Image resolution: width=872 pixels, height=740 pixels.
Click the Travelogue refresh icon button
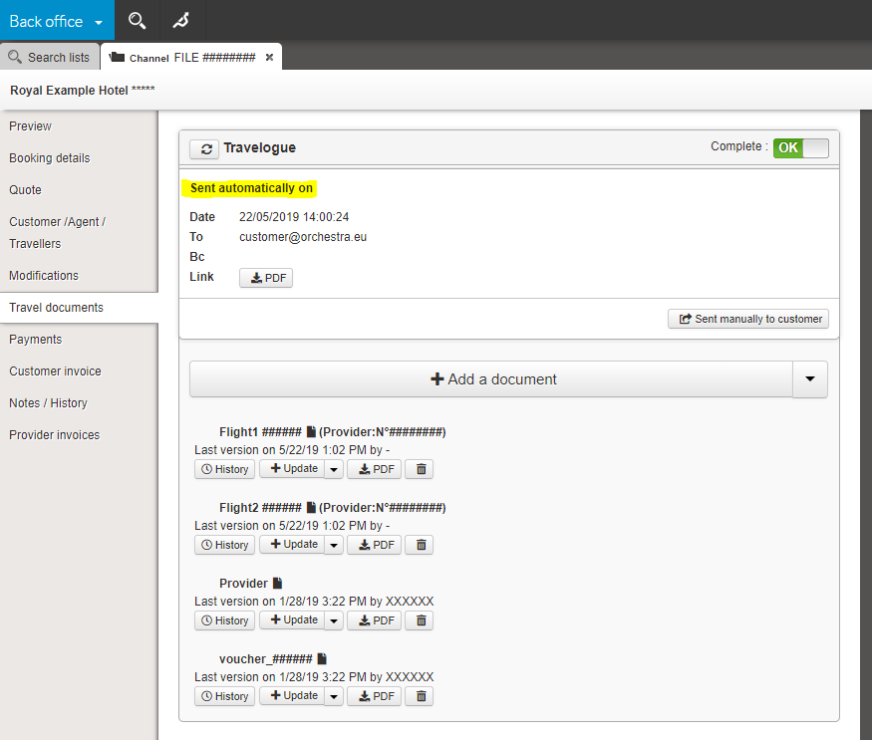click(x=204, y=148)
